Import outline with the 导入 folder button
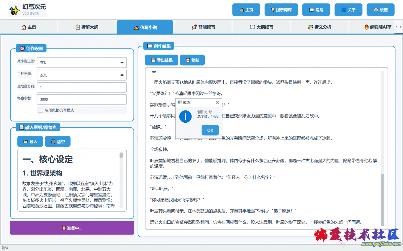The image size is (403, 251). tap(30, 142)
